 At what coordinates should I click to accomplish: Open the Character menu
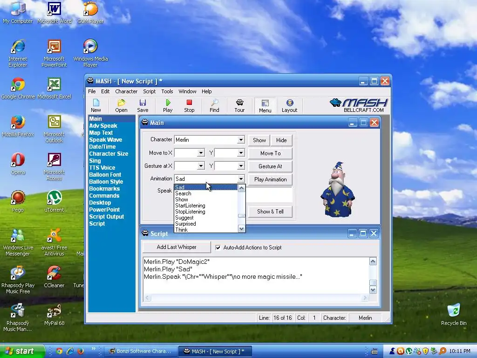126,91
